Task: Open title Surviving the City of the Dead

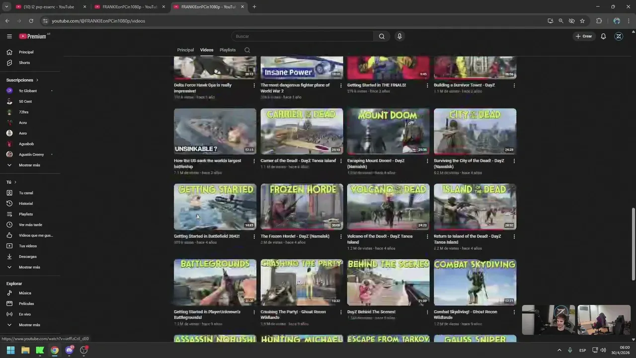Action: 469,164
